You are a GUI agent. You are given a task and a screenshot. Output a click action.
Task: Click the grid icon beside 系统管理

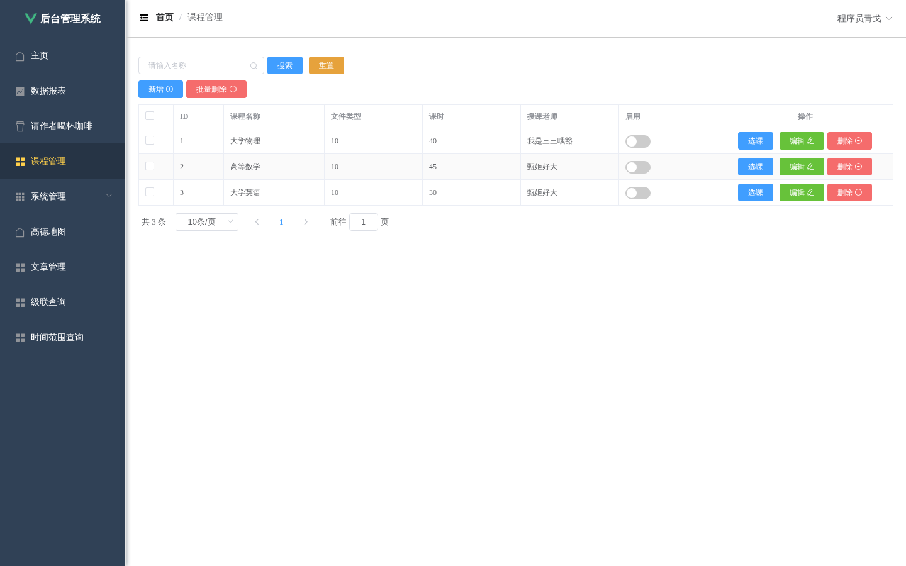point(20,197)
